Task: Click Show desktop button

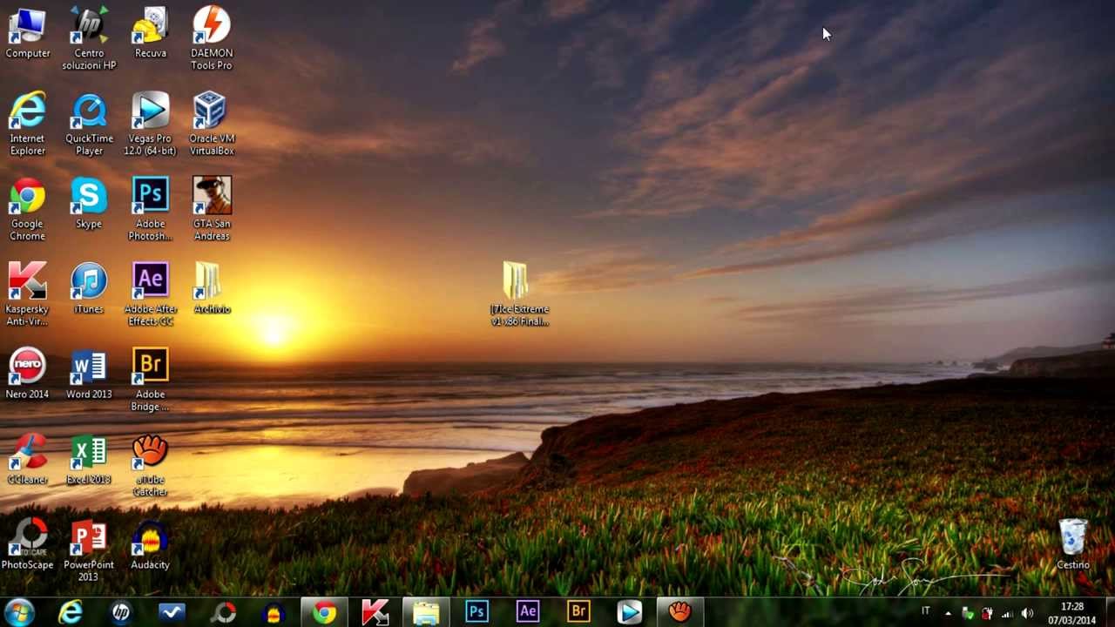Action: tap(1109, 613)
